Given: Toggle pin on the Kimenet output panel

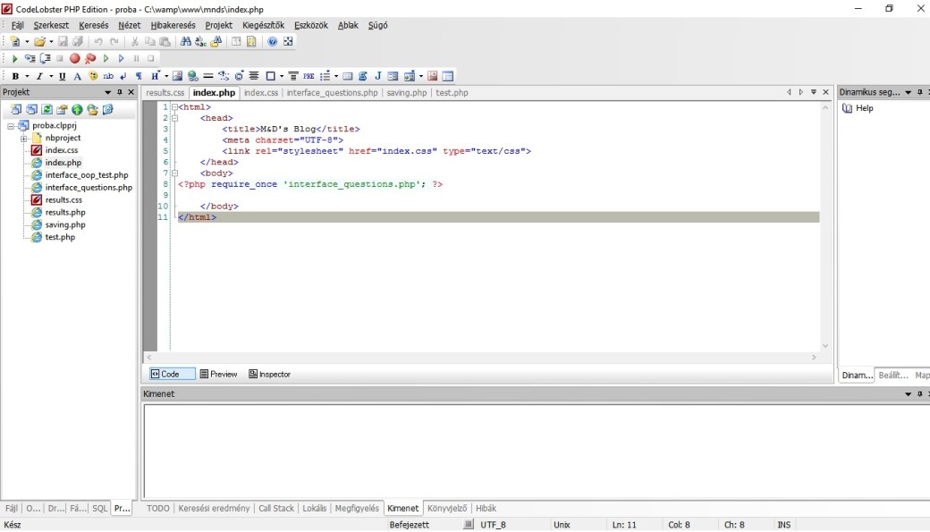Looking at the screenshot, I should pyautogui.click(x=919, y=394).
